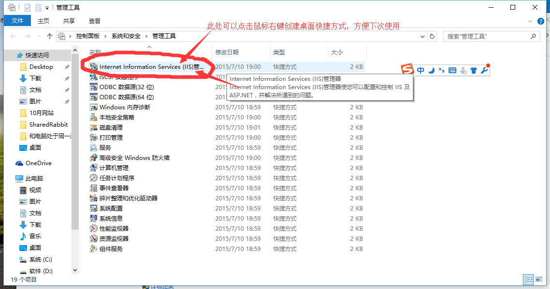Click the 计算机管理 icon

(x=93, y=168)
